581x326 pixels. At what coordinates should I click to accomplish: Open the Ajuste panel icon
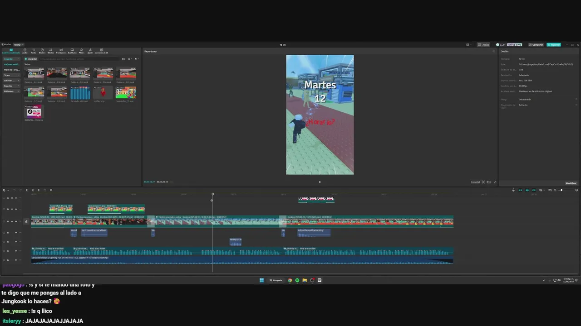90,51
